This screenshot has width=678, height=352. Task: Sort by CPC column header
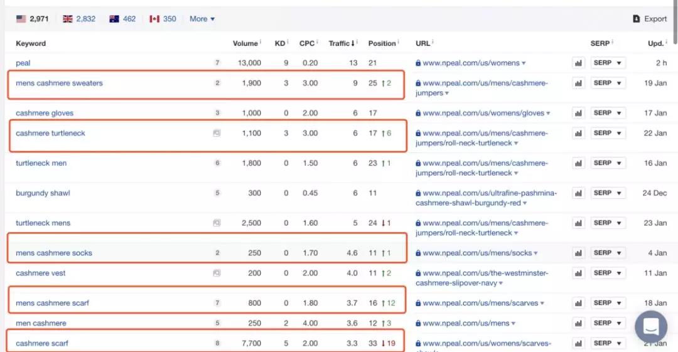pos(308,43)
